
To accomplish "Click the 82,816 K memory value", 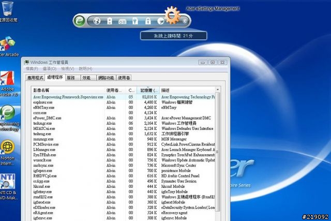I will pos(149,97).
